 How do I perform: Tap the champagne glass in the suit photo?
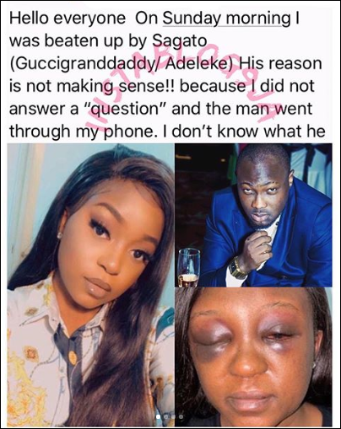coord(189,267)
